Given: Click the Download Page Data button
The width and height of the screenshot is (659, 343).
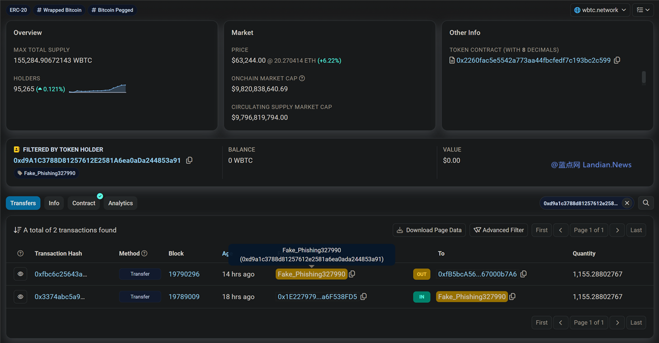Looking at the screenshot, I should coord(429,230).
